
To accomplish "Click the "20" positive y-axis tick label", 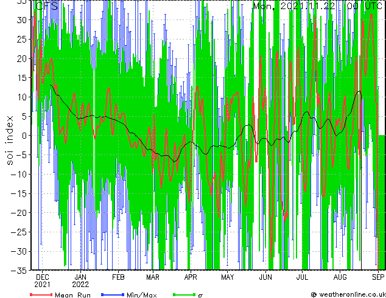I will click(22, 58).
